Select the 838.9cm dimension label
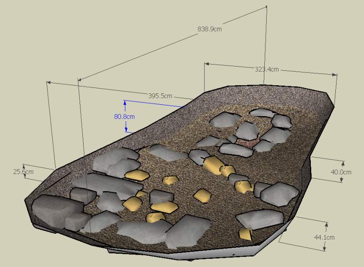This screenshot has height=267, width=364. coord(210,29)
